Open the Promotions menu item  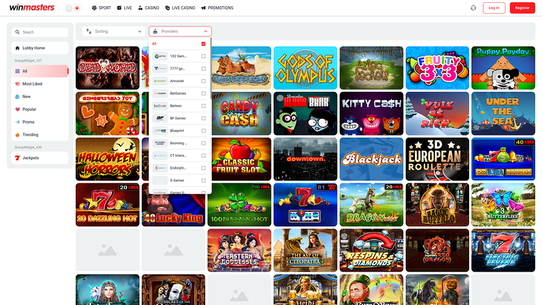pos(217,8)
